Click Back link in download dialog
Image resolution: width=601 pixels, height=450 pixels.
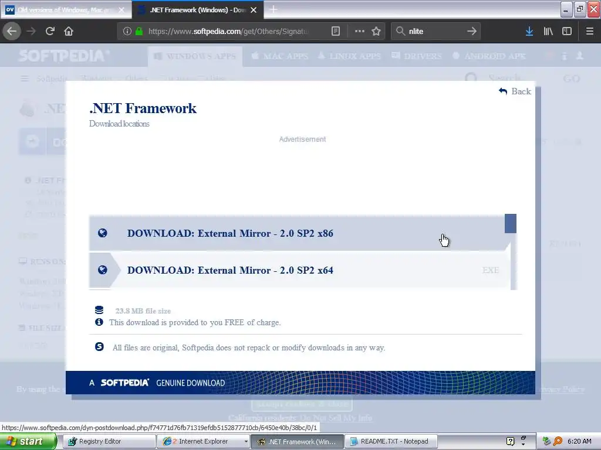[515, 91]
